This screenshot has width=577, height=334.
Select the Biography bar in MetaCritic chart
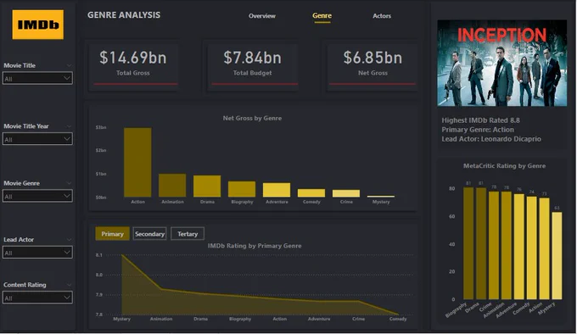[468, 243]
